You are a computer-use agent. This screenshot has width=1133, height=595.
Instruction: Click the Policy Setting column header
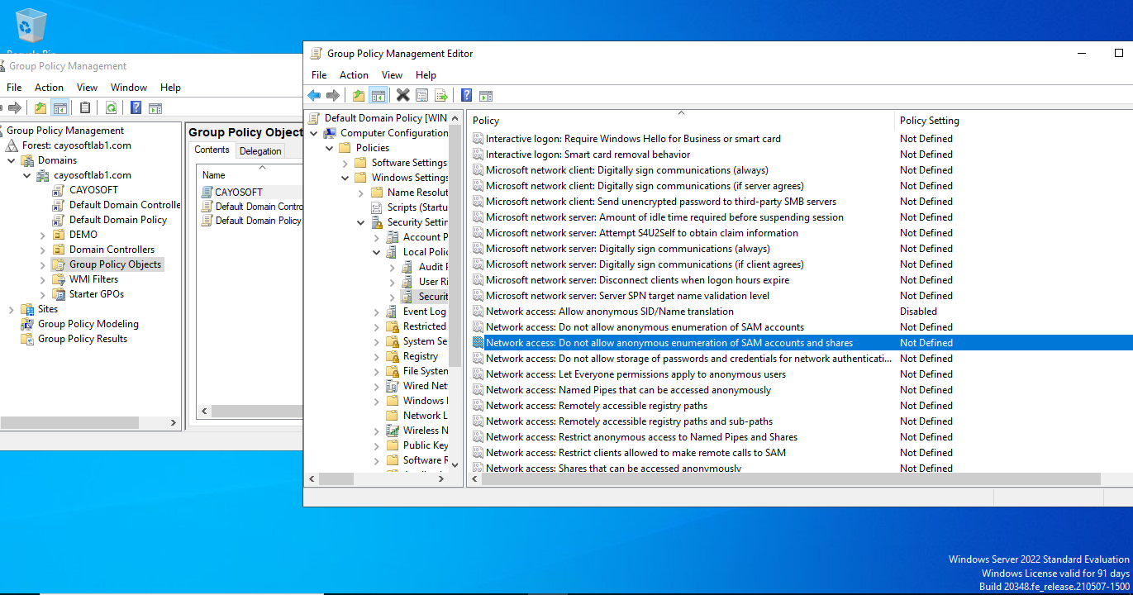pyautogui.click(x=929, y=121)
